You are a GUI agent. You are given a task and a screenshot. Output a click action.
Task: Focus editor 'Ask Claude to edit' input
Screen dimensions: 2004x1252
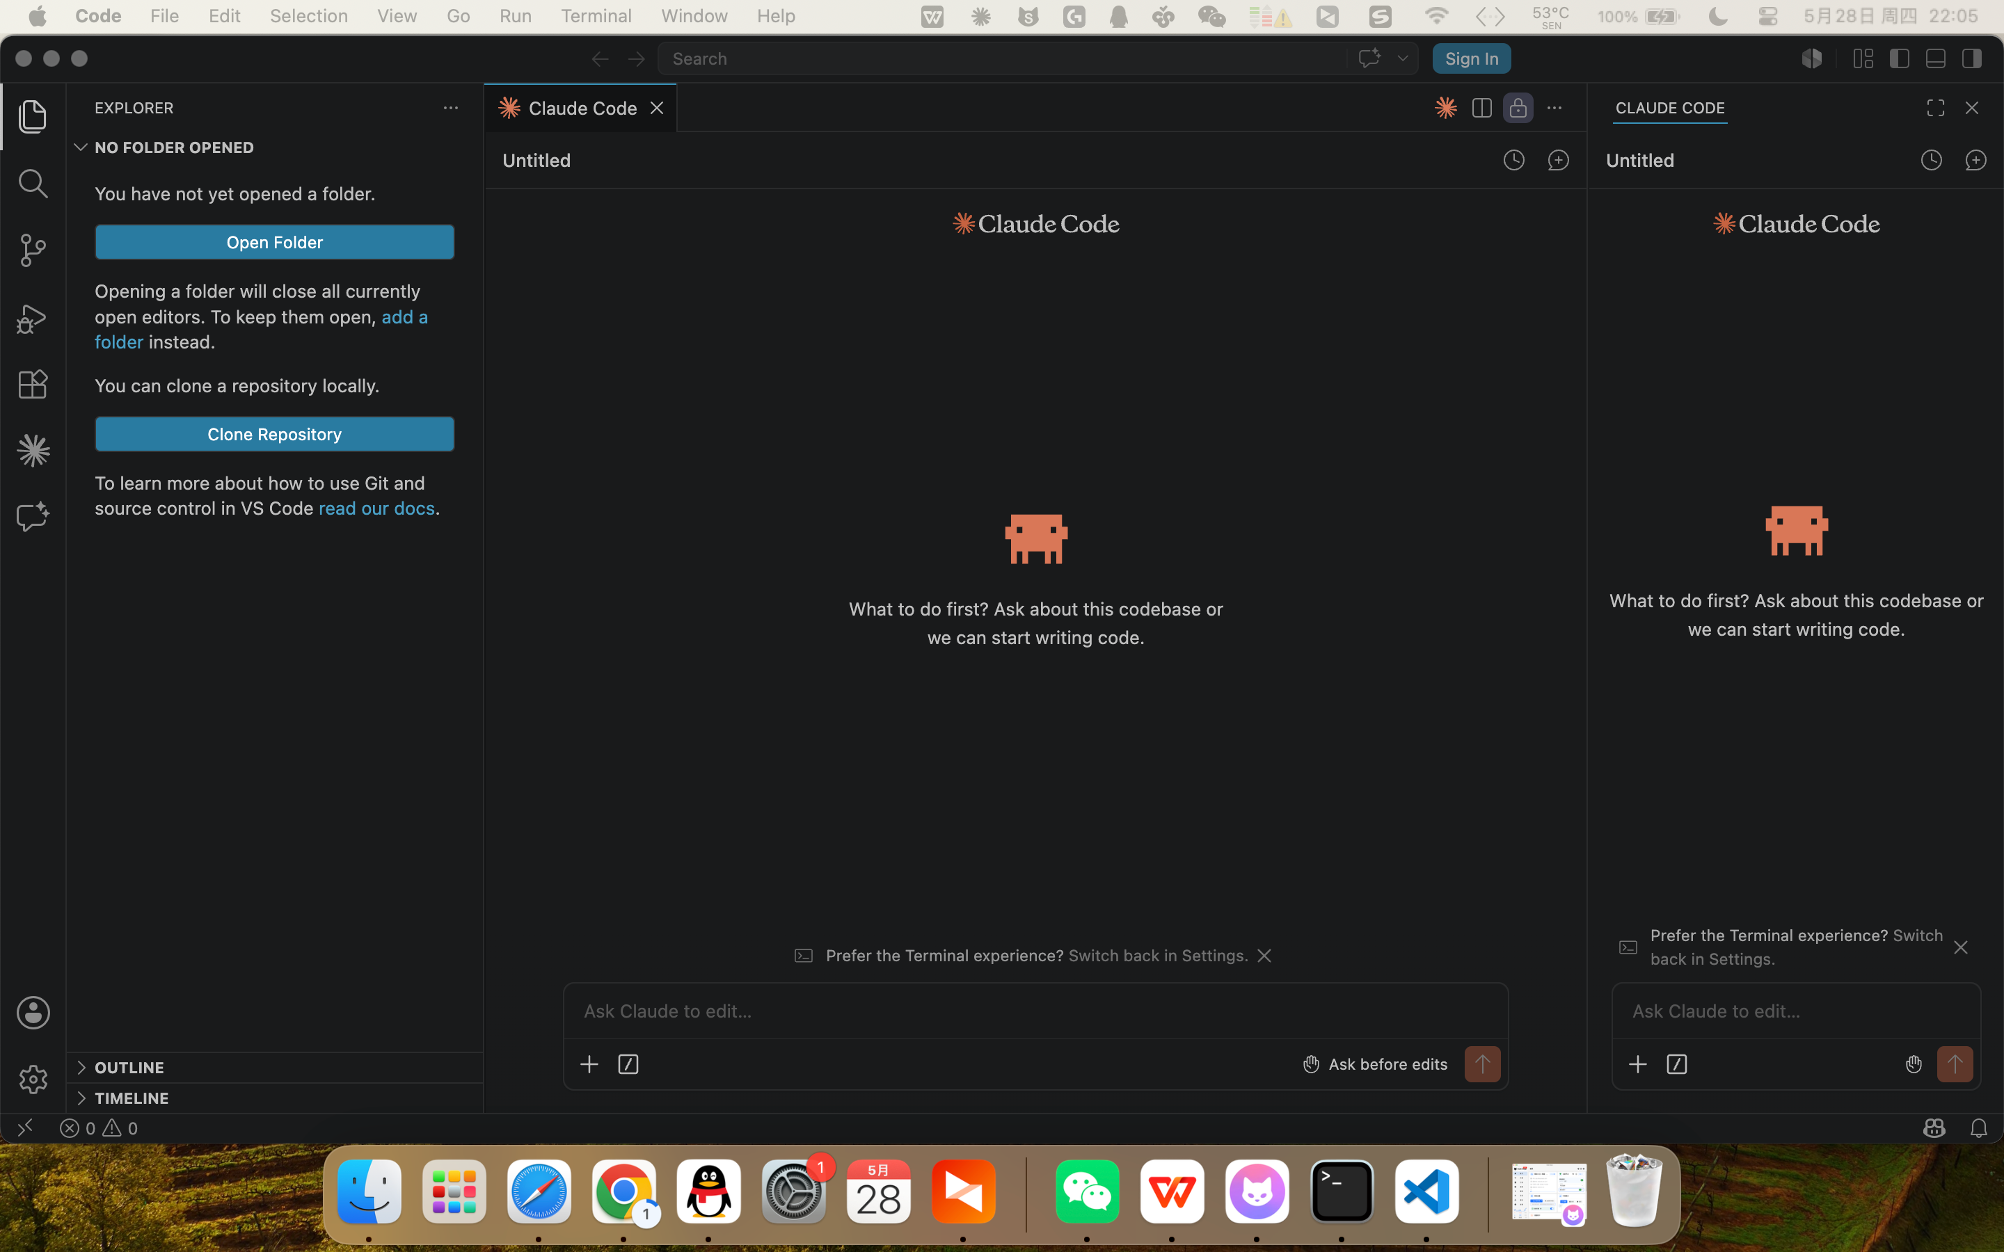tap(1035, 1011)
